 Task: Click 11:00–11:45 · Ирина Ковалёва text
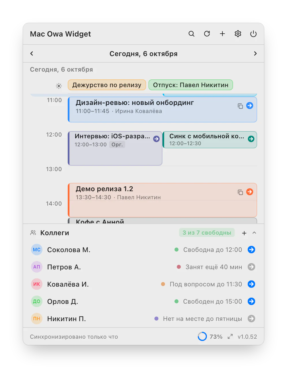point(119,111)
